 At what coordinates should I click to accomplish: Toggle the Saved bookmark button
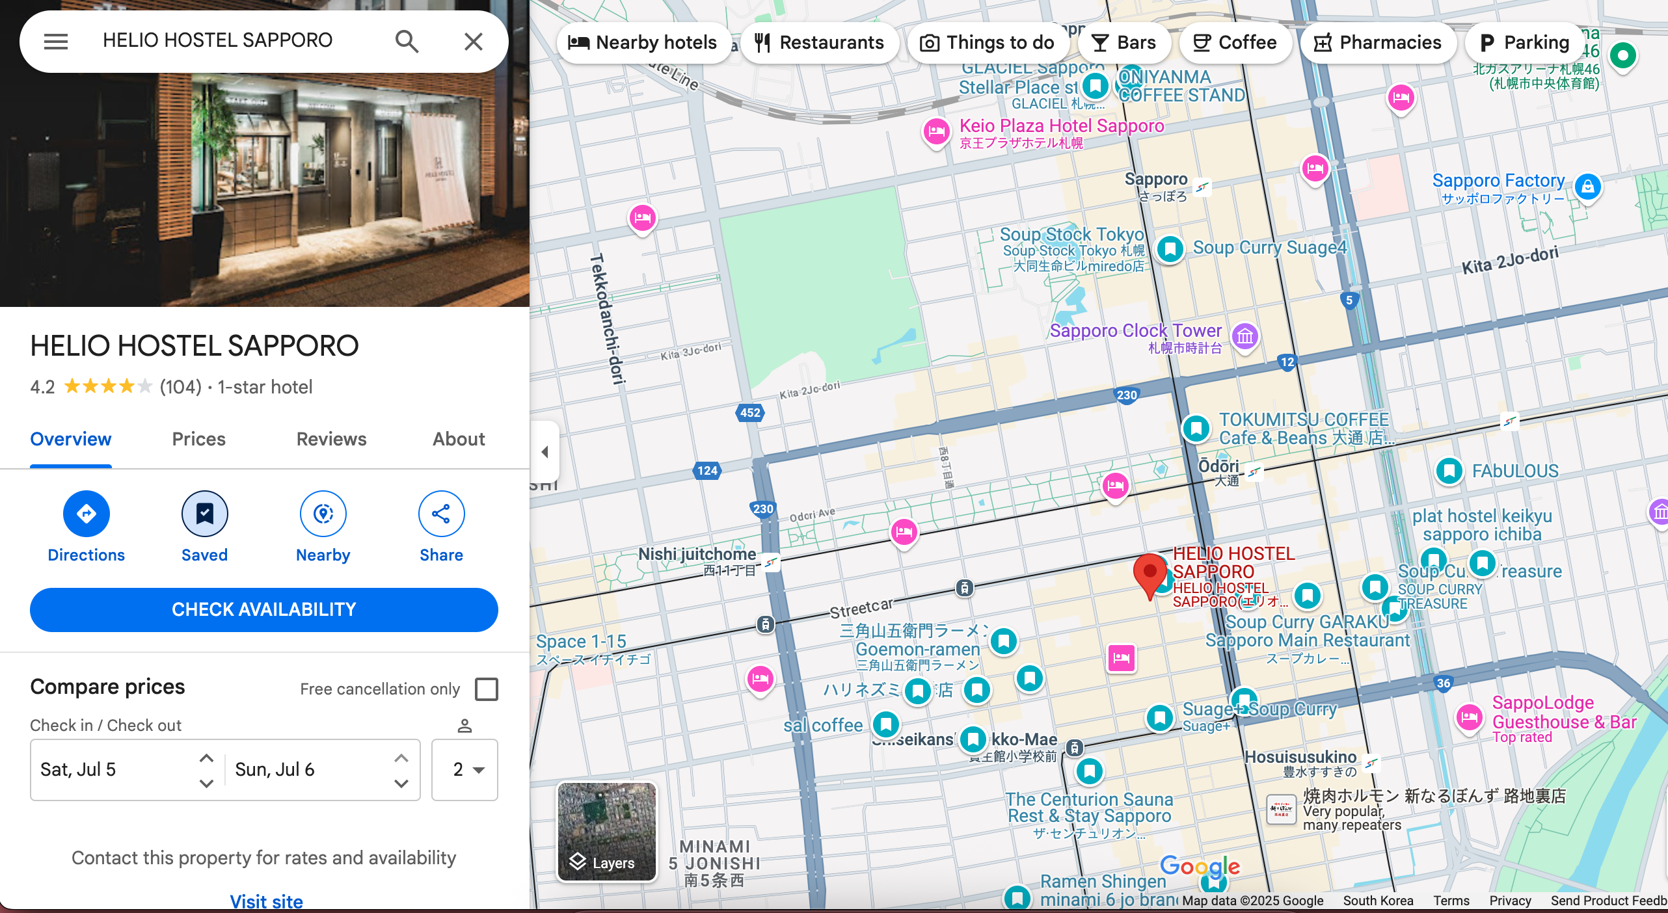pyautogui.click(x=204, y=514)
